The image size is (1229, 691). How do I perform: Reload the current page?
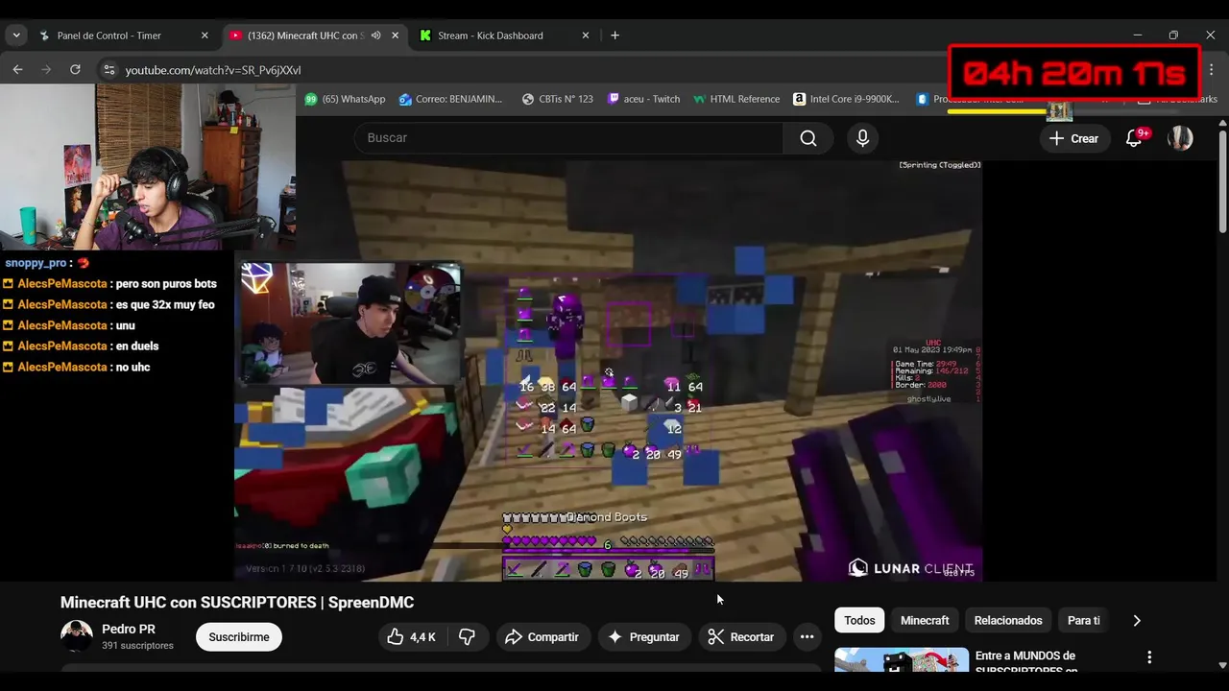tap(75, 70)
